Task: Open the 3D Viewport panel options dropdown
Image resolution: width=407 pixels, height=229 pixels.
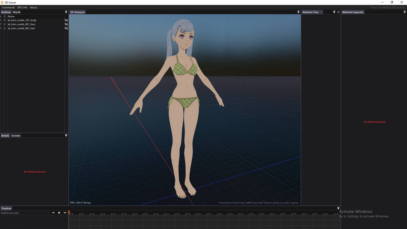Action: [298, 12]
